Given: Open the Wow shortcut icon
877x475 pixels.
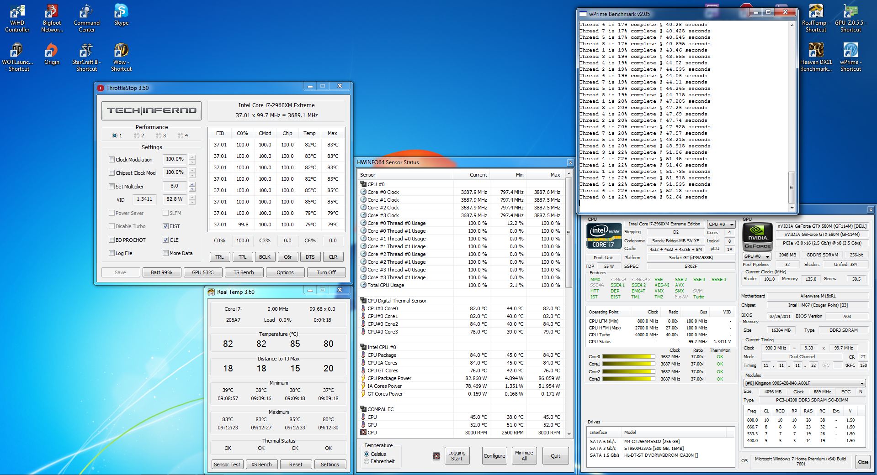Looking at the screenshot, I should (x=121, y=57).
